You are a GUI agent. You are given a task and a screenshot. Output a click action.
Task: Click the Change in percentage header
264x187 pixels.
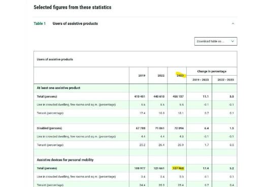coord(212,71)
